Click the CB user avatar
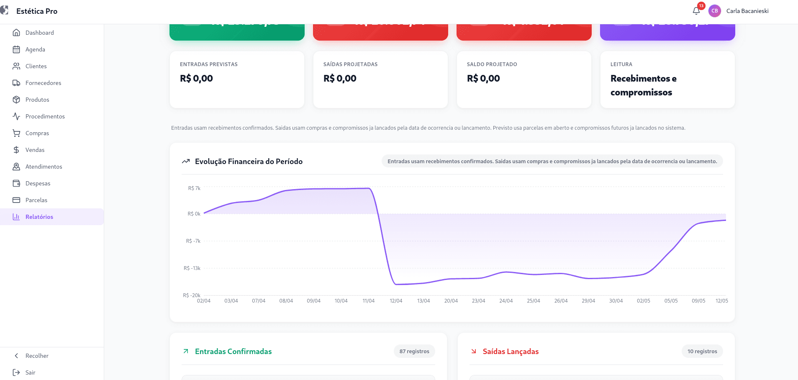Viewport: 798px width, 380px height. 715,11
